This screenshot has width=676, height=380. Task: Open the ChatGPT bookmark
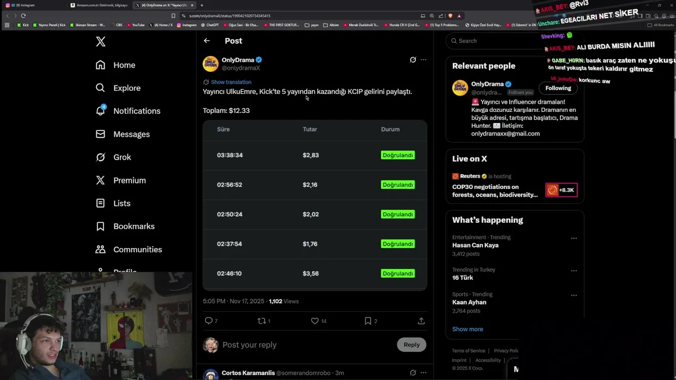pos(210,25)
